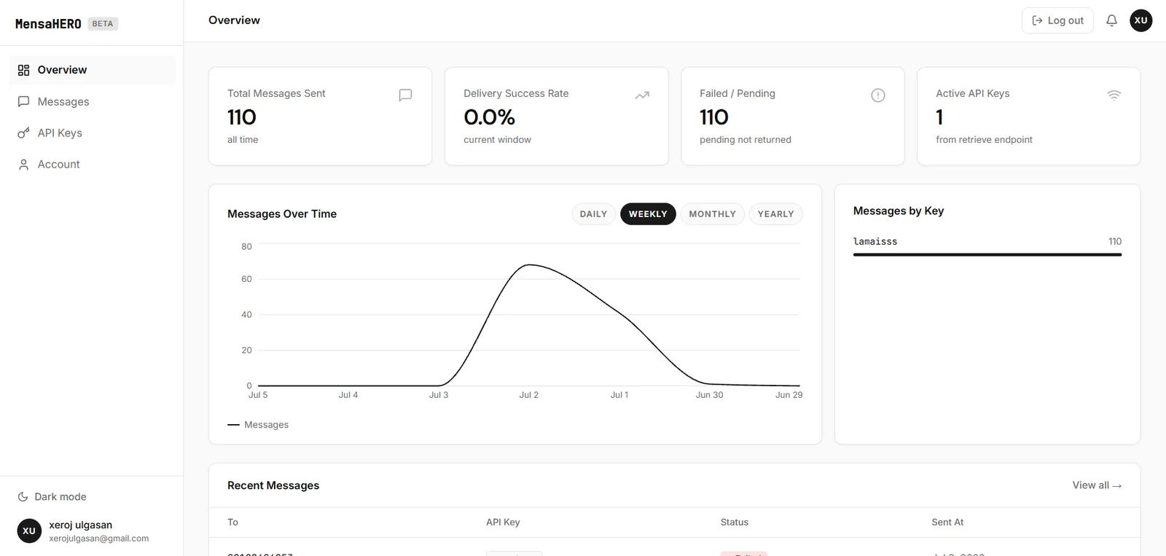Open the Account sidebar page

click(x=92, y=164)
